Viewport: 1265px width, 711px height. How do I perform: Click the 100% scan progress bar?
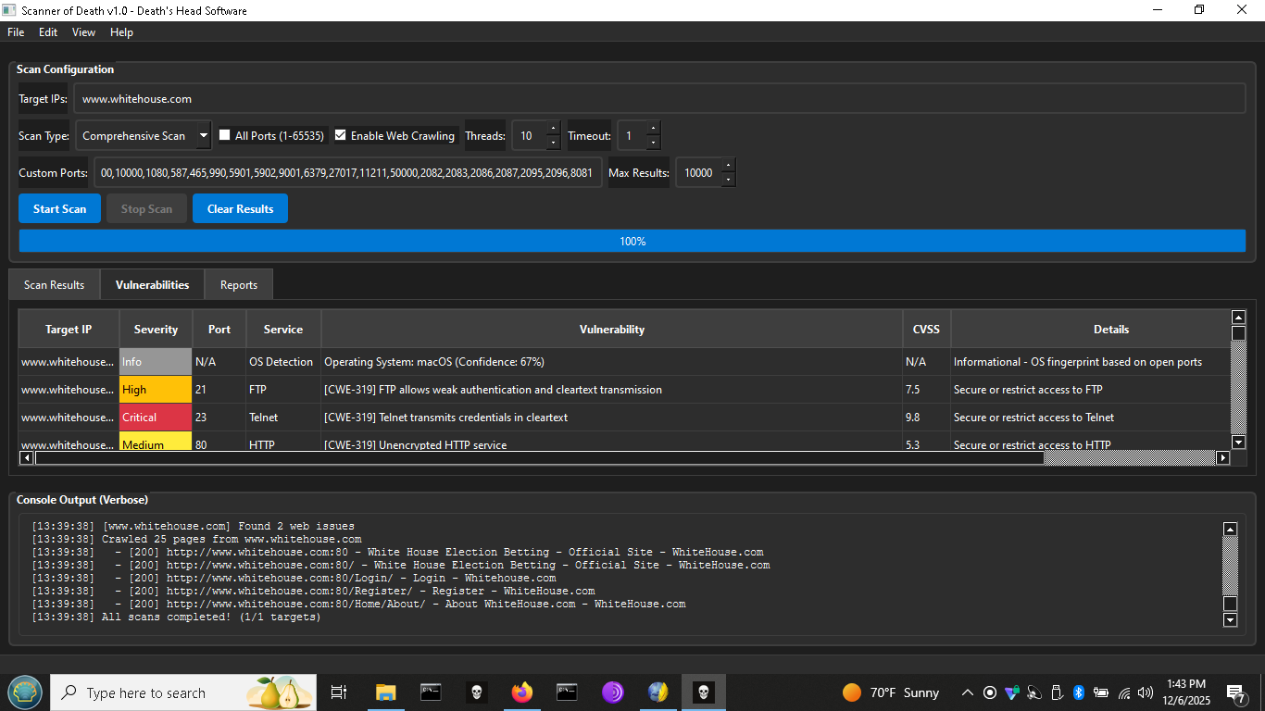(632, 242)
